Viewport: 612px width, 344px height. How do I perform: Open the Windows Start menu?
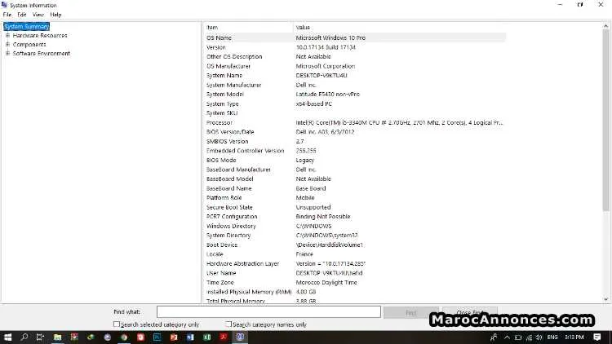(8, 337)
